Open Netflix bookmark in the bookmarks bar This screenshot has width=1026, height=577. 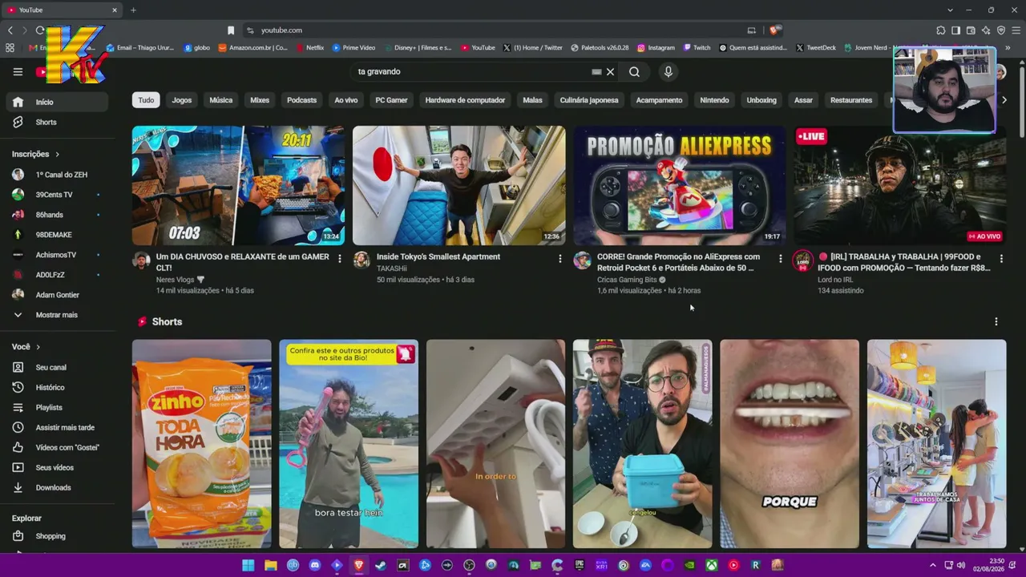310,48
